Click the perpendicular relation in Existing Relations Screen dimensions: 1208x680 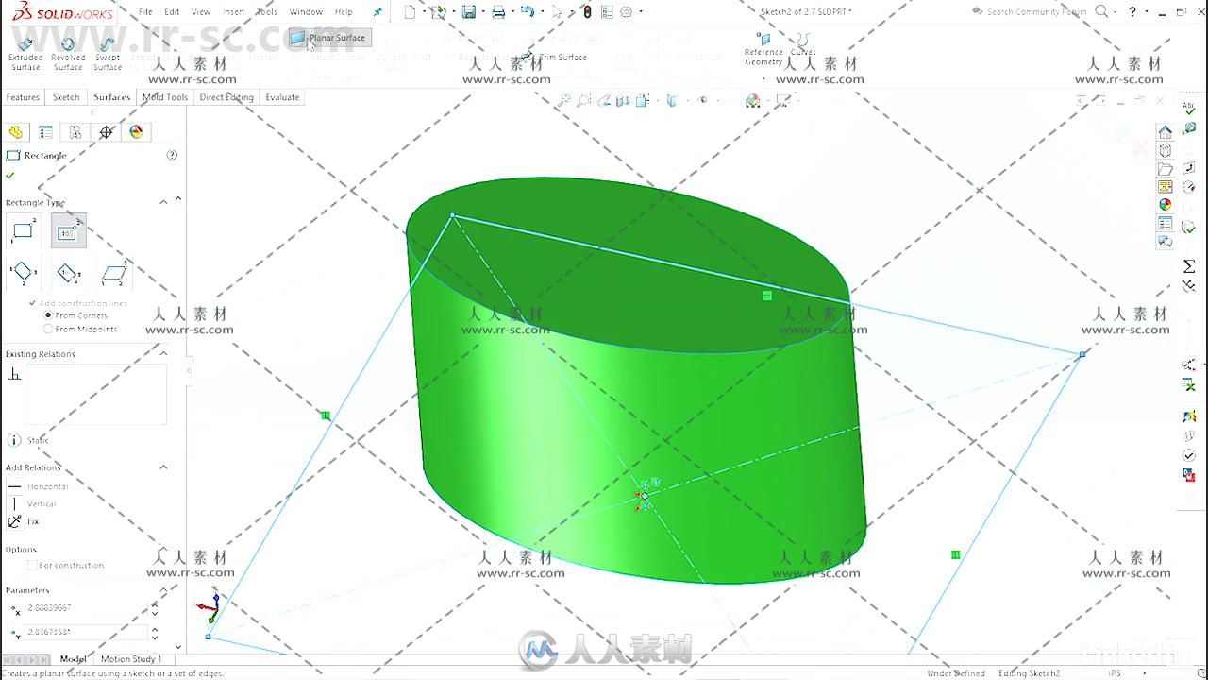click(14, 375)
